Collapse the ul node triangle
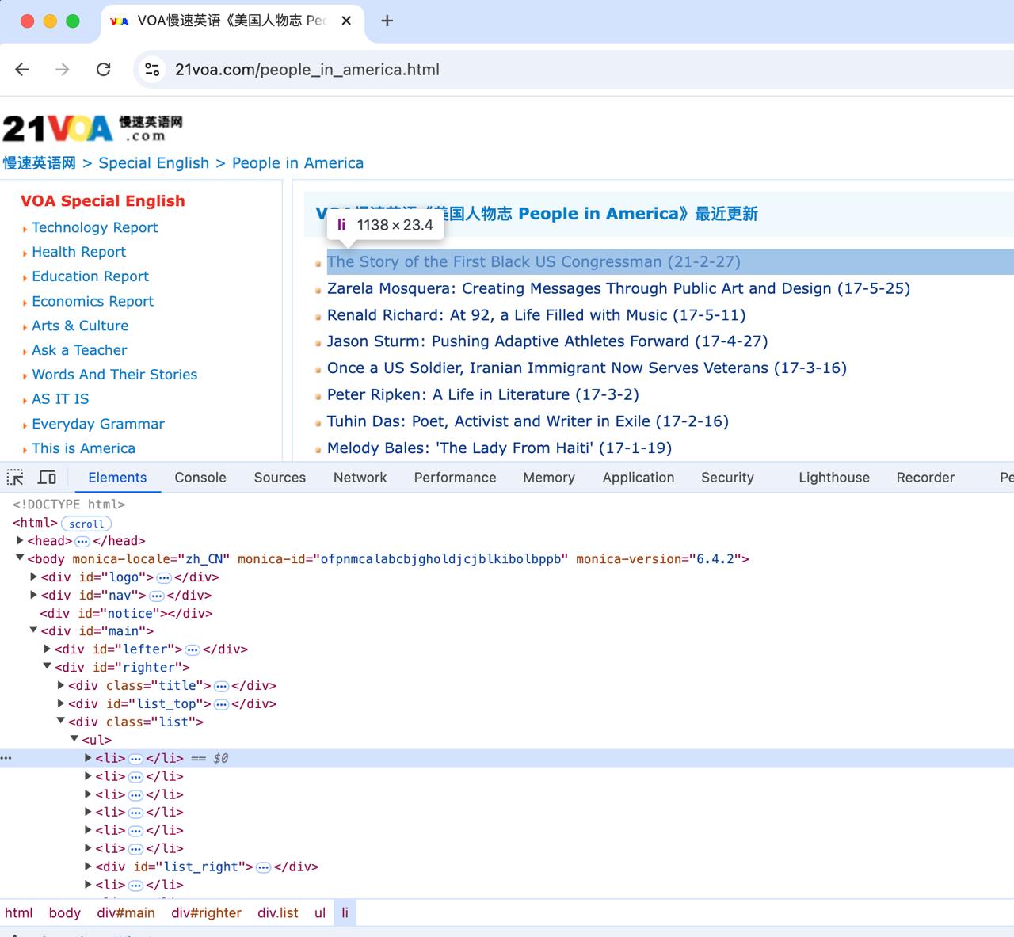The height and width of the screenshot is (937, 1014). coord(74,739)
